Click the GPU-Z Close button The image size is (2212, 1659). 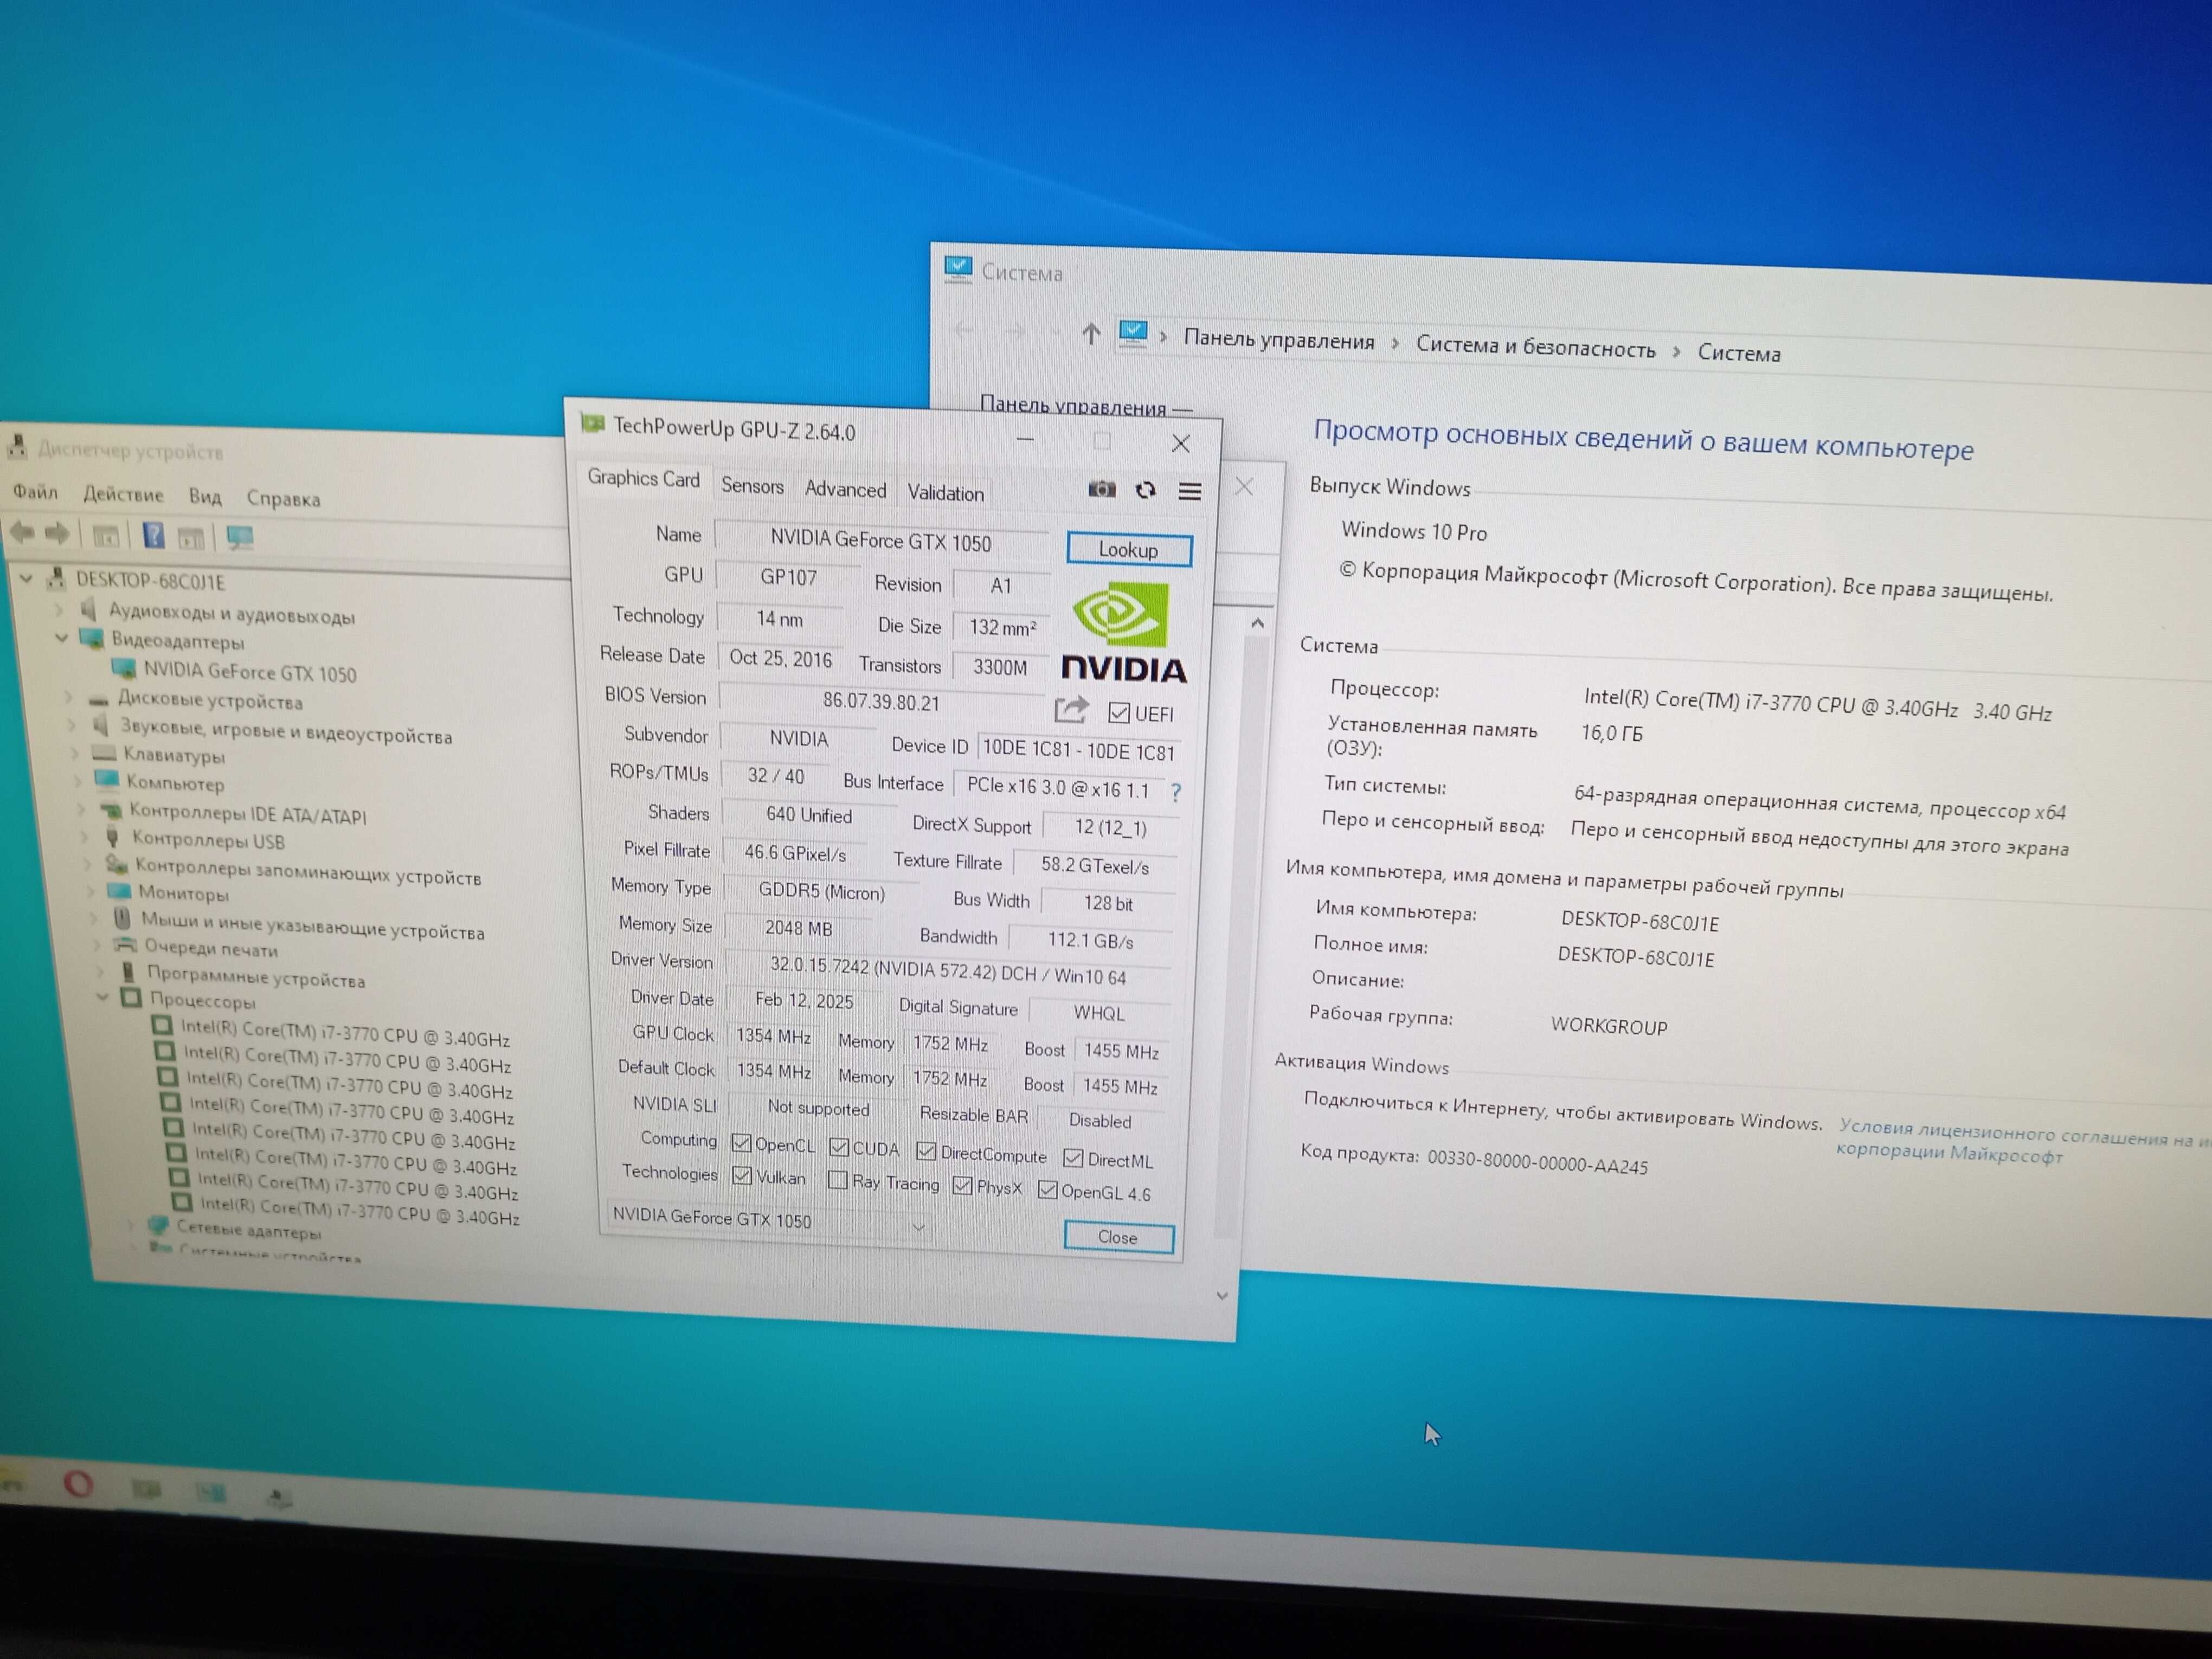pyautogui.click(x=1118, y=1237)
